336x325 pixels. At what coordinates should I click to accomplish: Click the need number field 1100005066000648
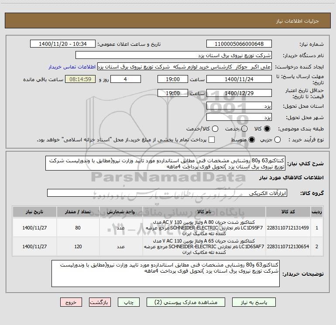coord(239,44)
